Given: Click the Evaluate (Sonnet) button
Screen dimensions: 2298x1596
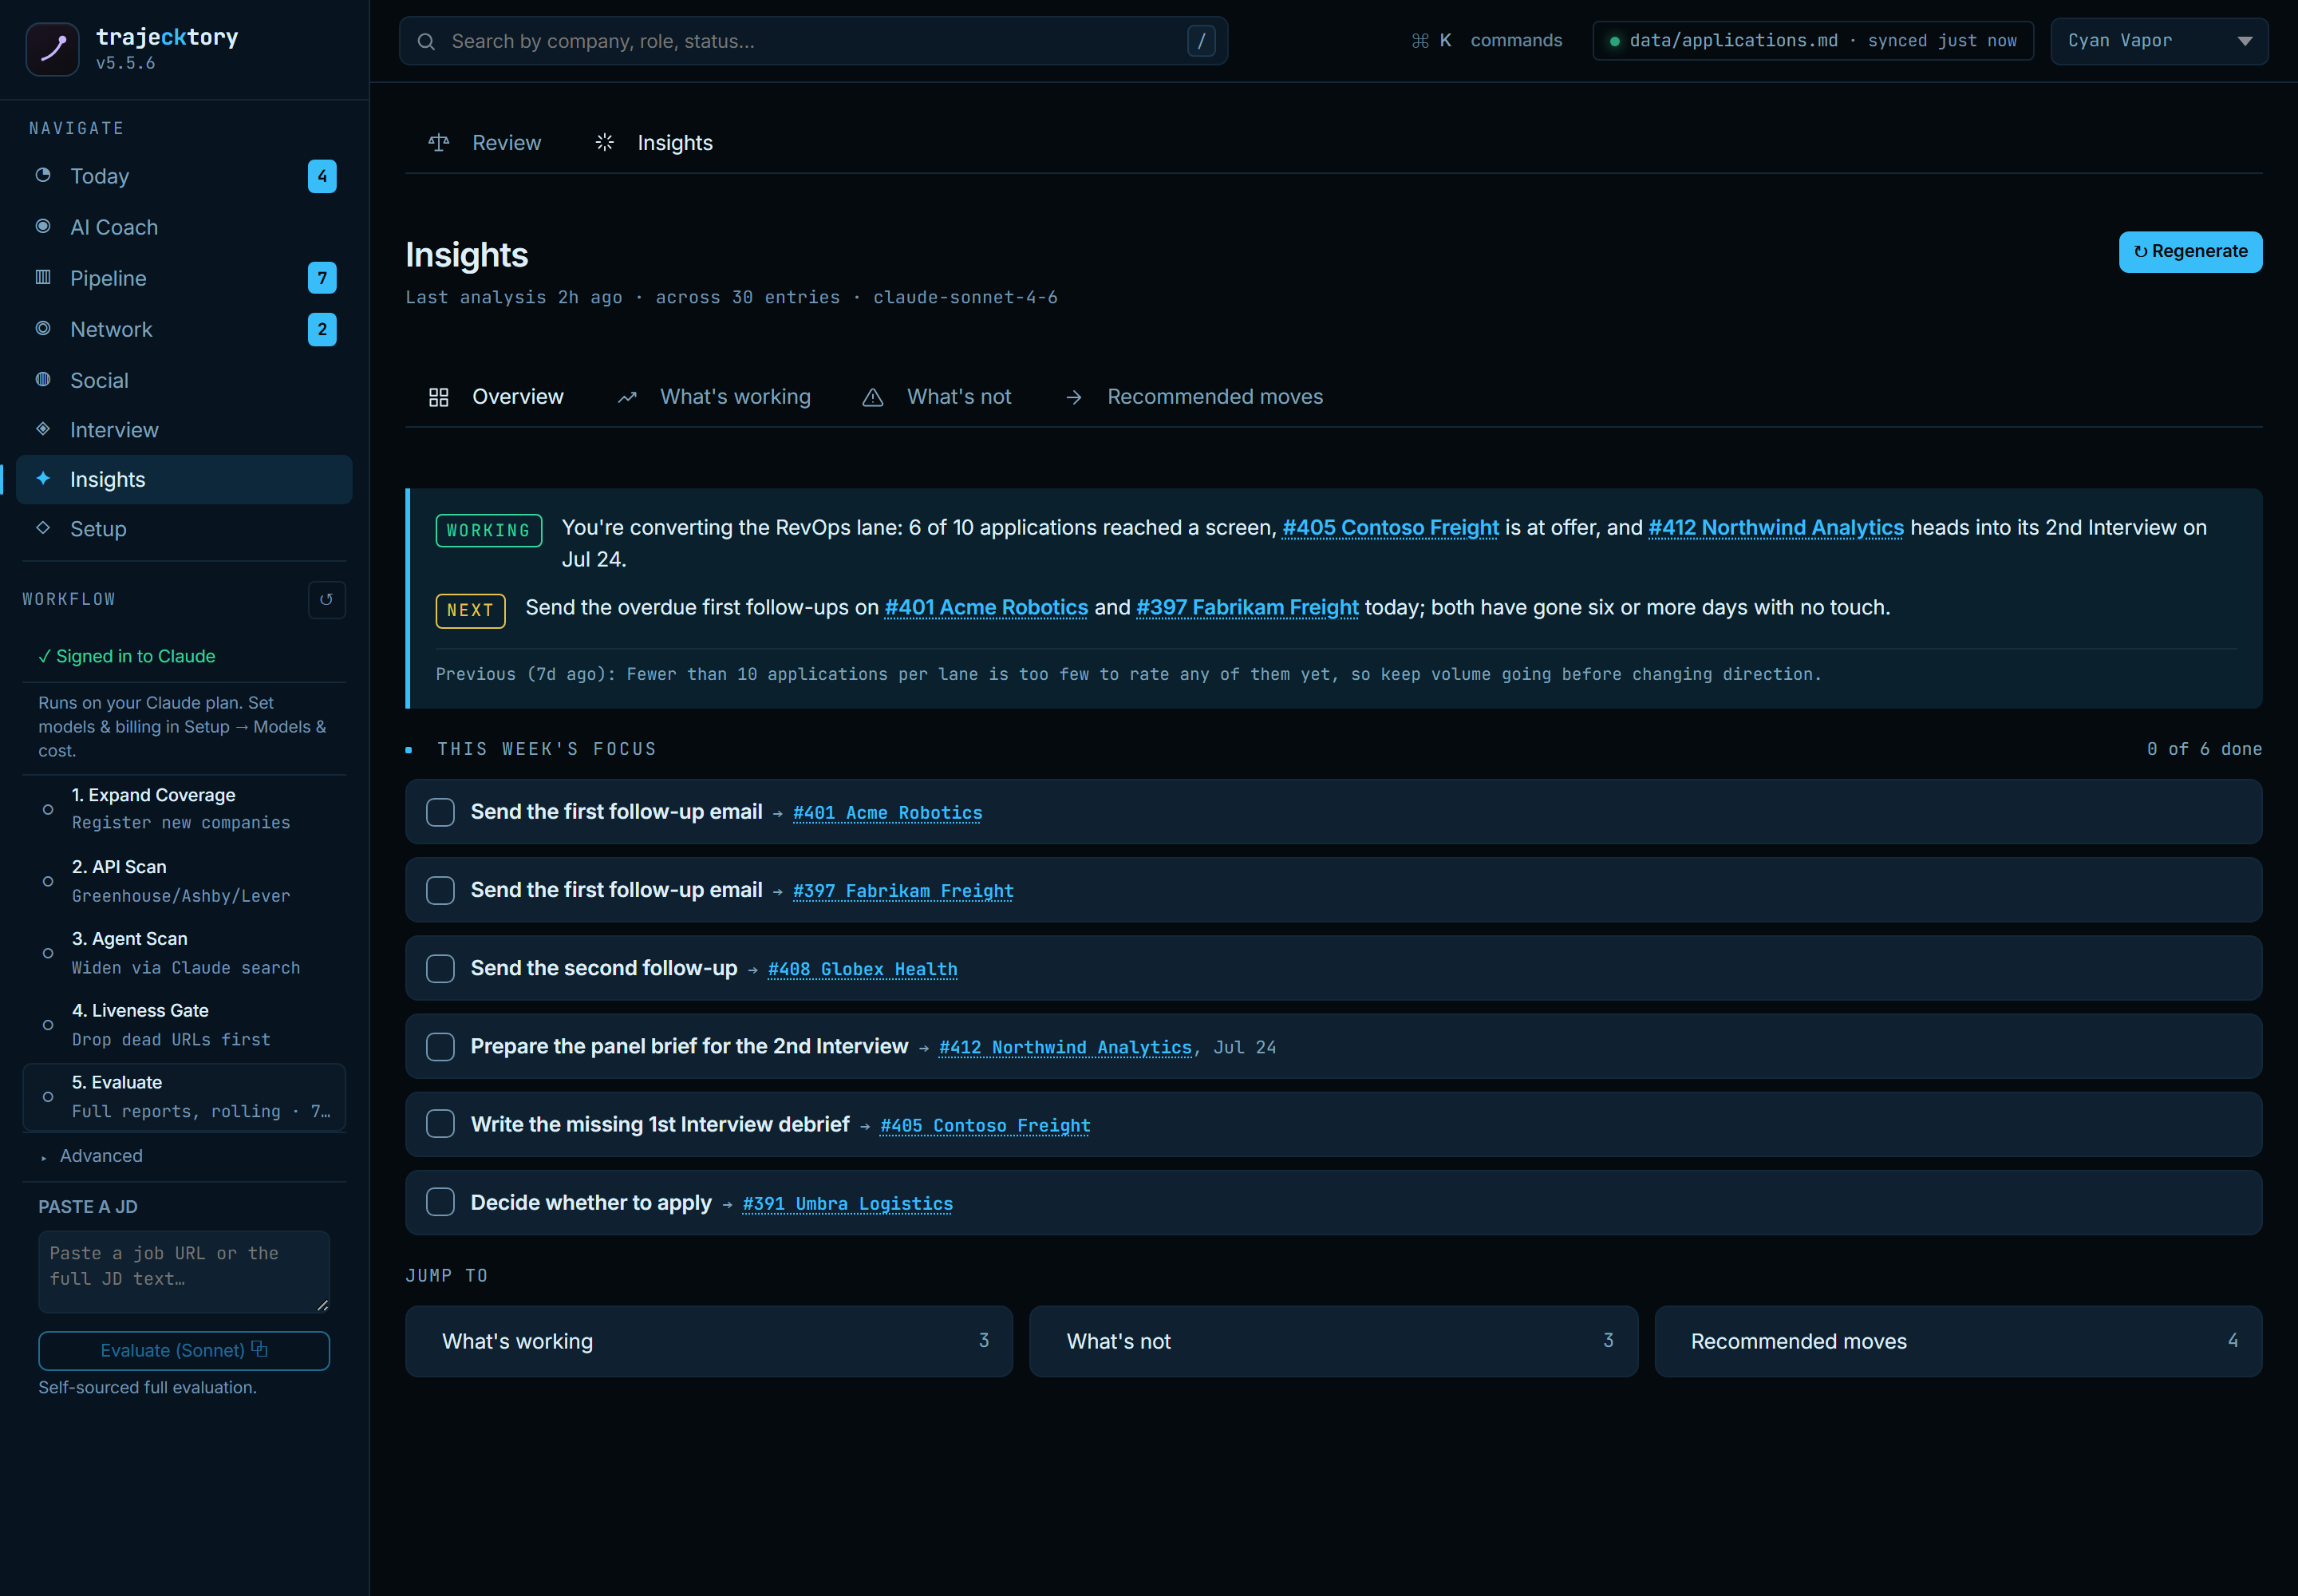Looking at the screenshot, I should 184,1350.
